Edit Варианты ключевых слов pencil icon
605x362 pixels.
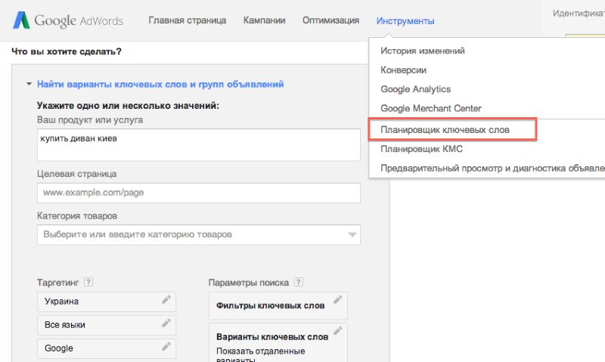337,331
